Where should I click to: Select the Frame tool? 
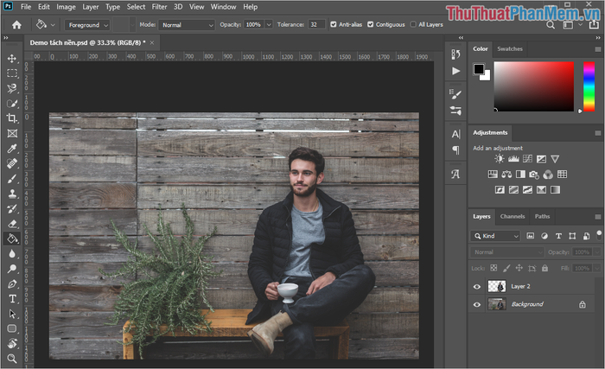tap(12, 134)
